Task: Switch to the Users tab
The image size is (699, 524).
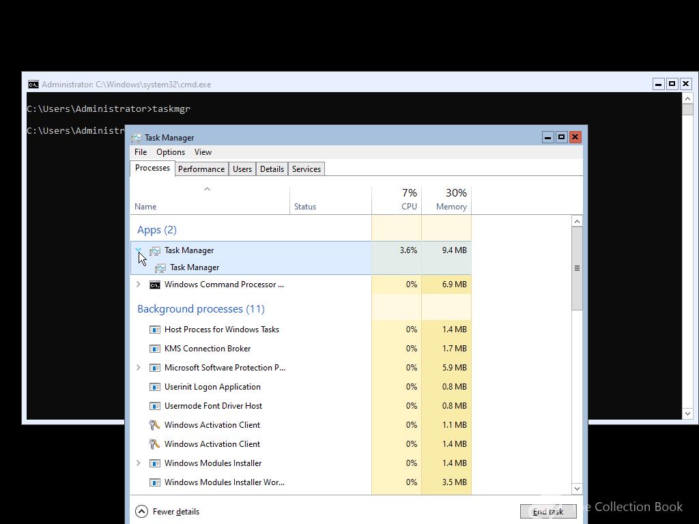Action: (x=242, y=169)
